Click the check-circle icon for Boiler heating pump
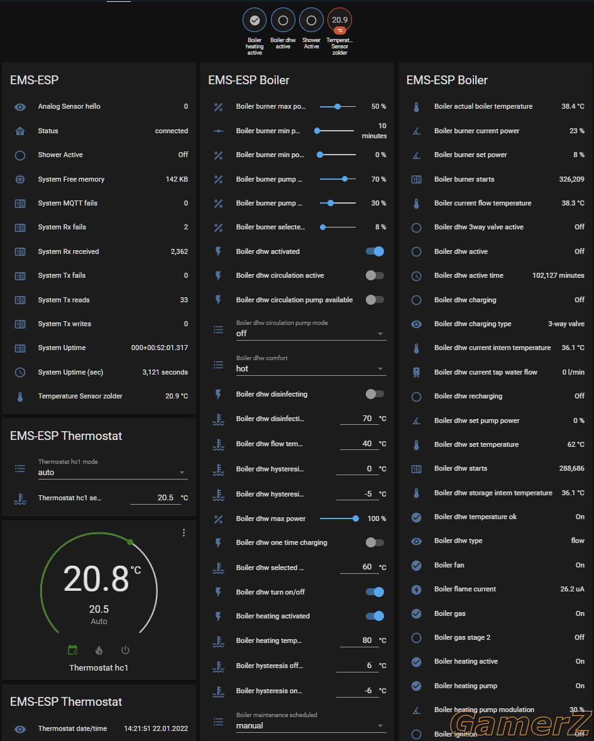This screenshot has height=741, width=594. click(416, 686)
